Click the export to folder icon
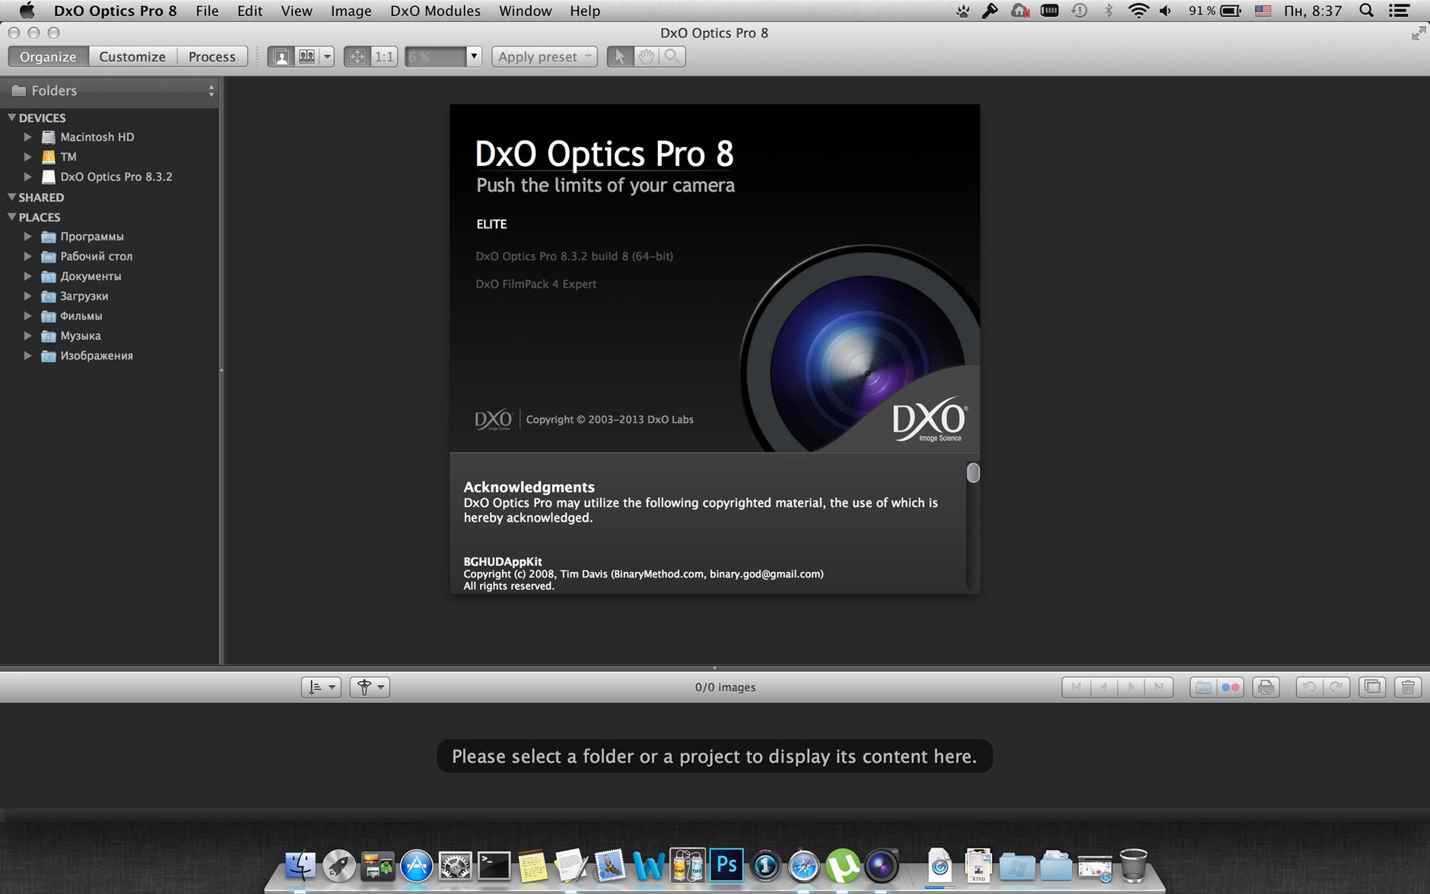 (1203, 687)
